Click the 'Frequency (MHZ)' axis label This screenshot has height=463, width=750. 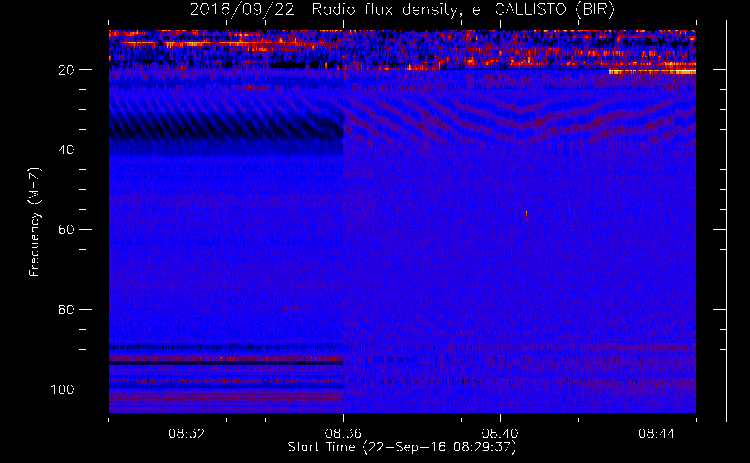click(35, 222)
